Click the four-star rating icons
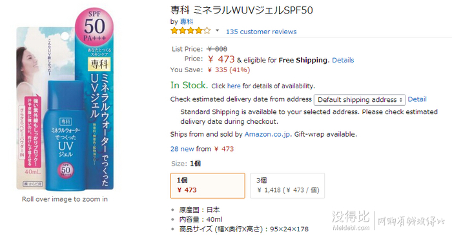The height and width of the screenshot is (243, 452). 190,30
